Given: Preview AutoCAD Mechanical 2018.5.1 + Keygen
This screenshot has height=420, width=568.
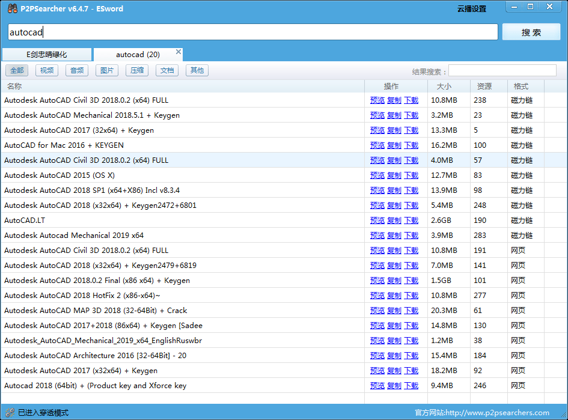Looking at the screenshot, I should click(377, 115).
